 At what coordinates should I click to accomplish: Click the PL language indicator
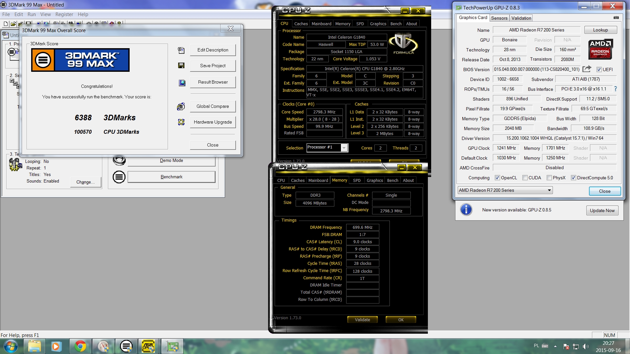tap(536, 345)
